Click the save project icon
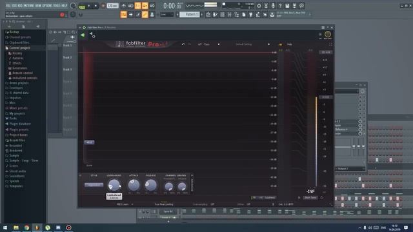The width and height of the screenshot is (413, 232). pyautogui.click(x=287, y=6)
